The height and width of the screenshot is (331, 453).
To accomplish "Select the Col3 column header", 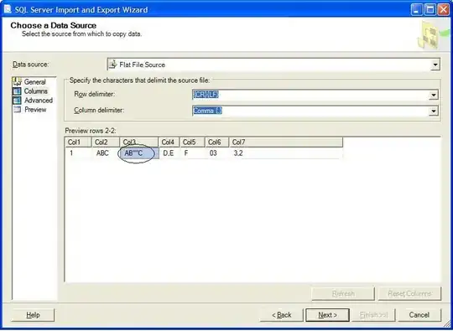I will (139, 142).
